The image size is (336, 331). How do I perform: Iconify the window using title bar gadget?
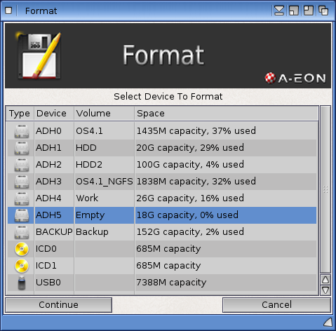point(278,11)
